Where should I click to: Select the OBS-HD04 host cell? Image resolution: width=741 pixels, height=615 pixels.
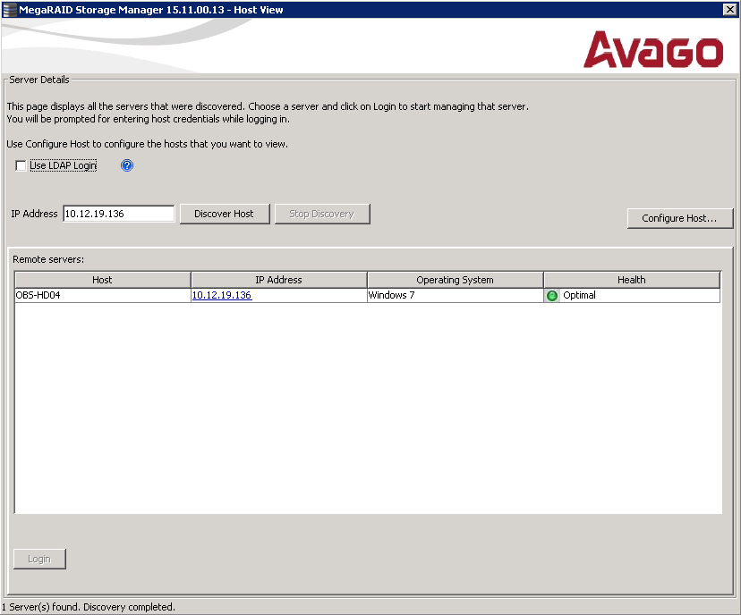tap(103, 295)
